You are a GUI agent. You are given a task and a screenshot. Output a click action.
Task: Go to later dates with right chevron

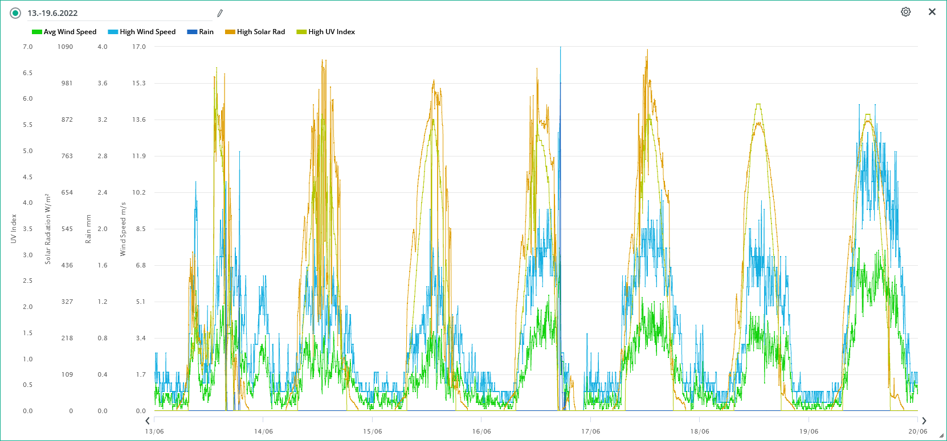pyautogui.click(x=924, y=421)
